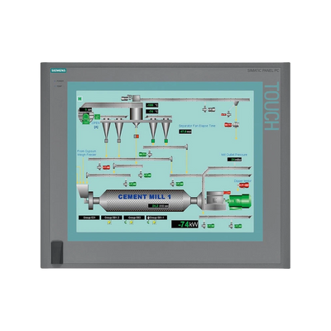Image resolution: width=331 pixels, height=331 pixels.
Task: Tap the third Group button in bottom row
Action: (x=134, y=218)
